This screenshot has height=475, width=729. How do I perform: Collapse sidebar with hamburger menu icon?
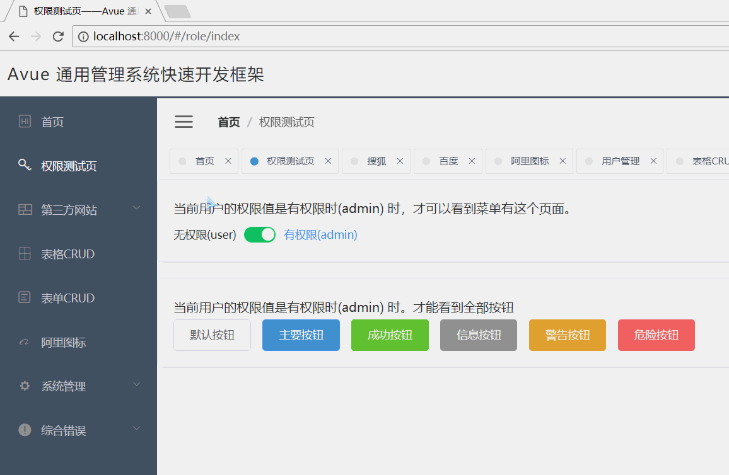click(184, 122)
